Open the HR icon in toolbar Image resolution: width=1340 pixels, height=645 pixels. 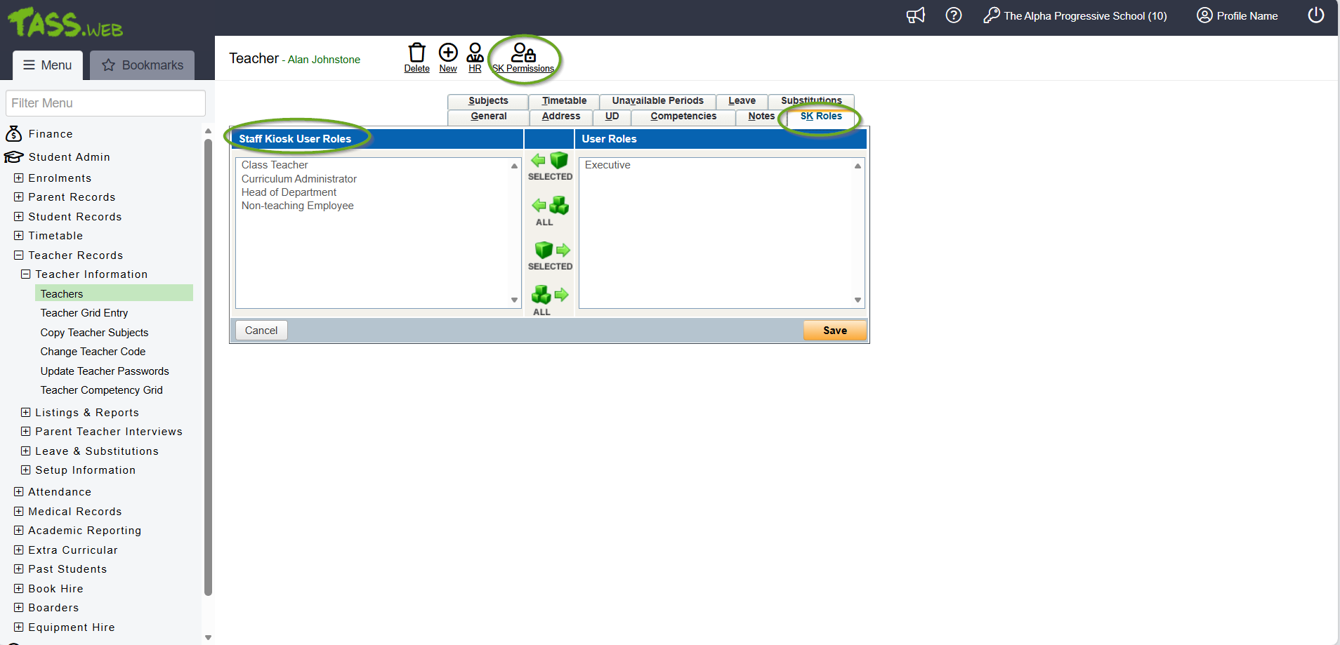coord(475,53)
